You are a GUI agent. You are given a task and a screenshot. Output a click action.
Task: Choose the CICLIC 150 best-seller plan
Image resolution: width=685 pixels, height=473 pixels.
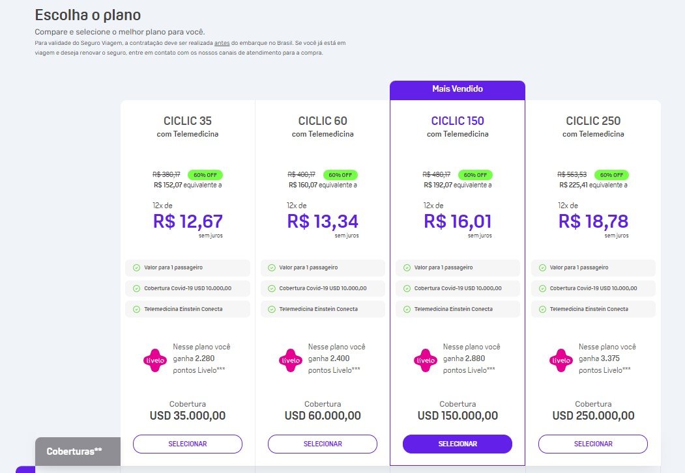click(x=458, y=444)
